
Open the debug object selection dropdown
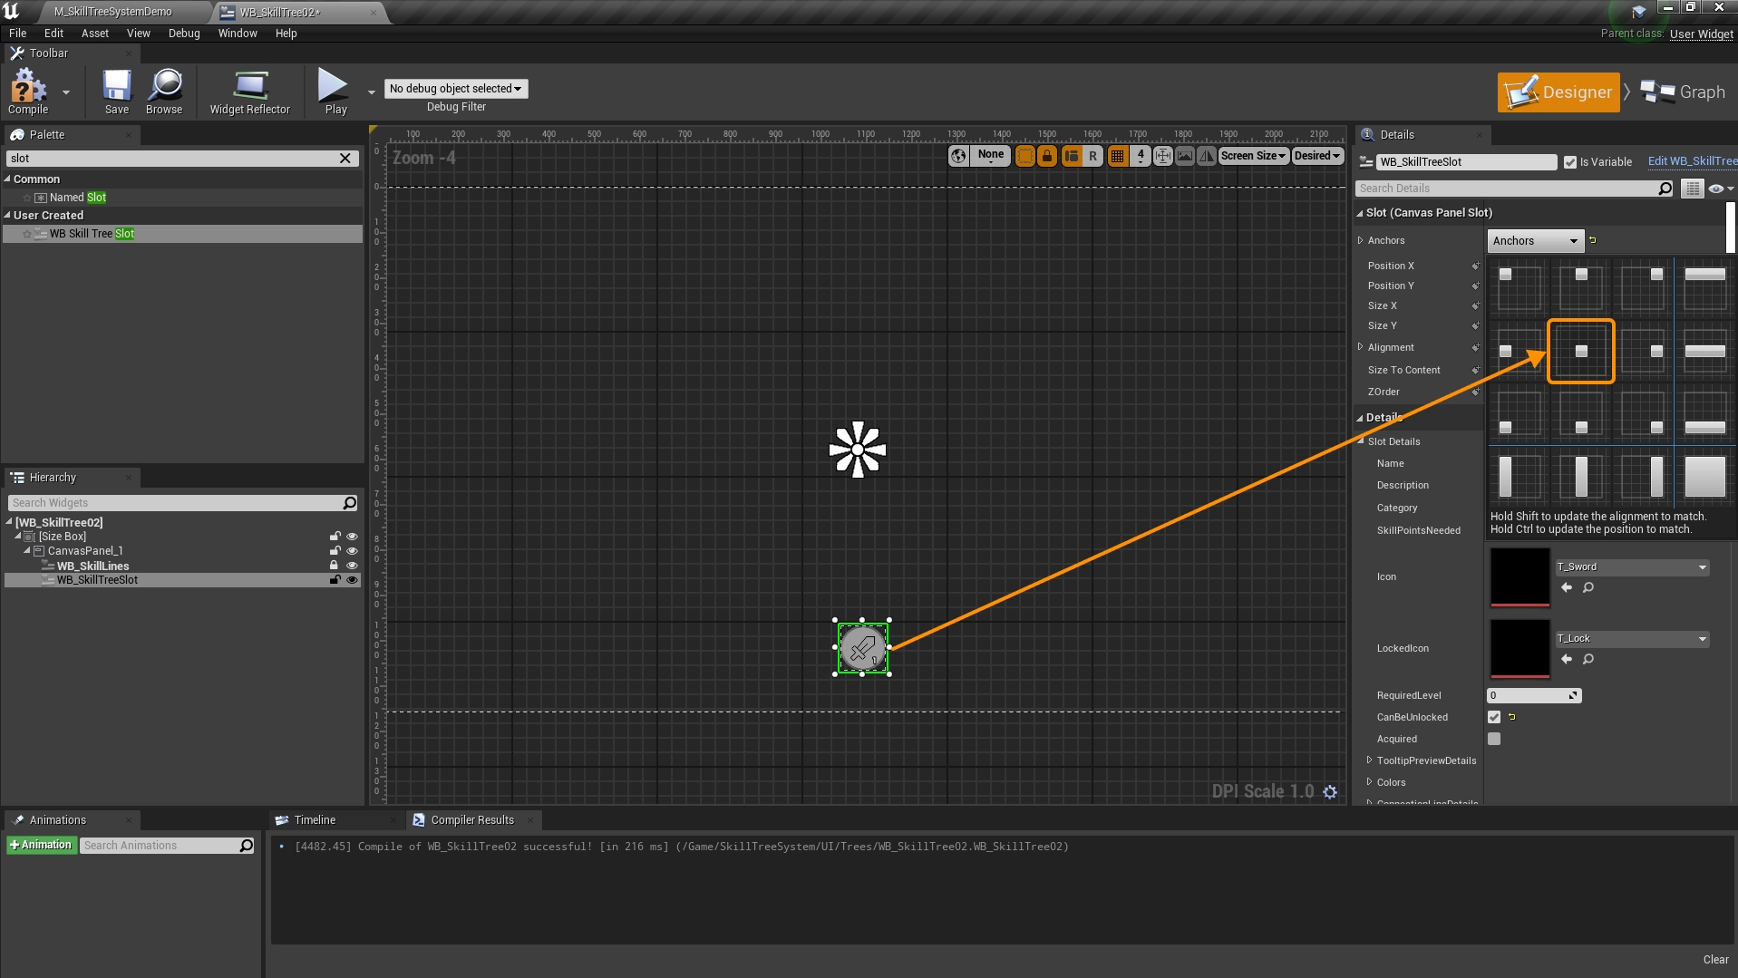click(456, 89)
